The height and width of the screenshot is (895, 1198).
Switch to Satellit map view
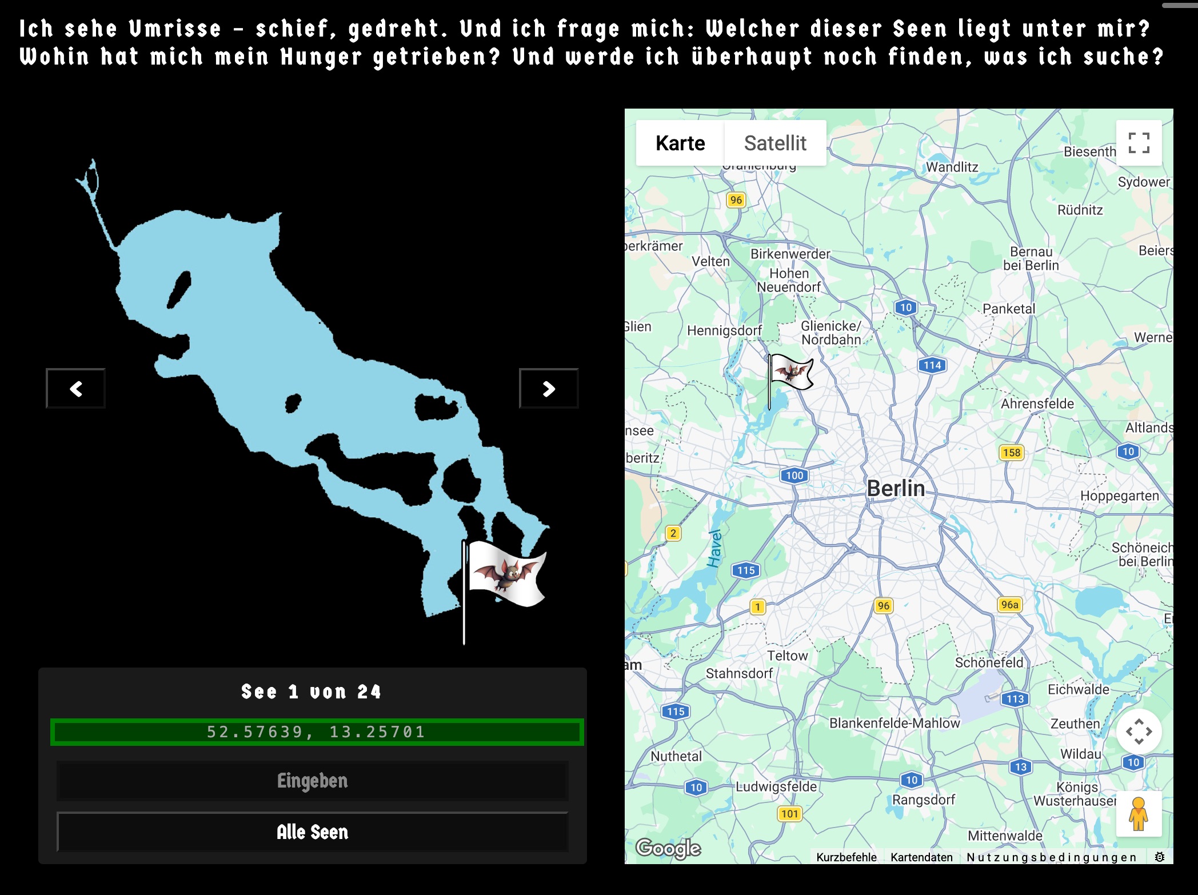pos(774,143)
